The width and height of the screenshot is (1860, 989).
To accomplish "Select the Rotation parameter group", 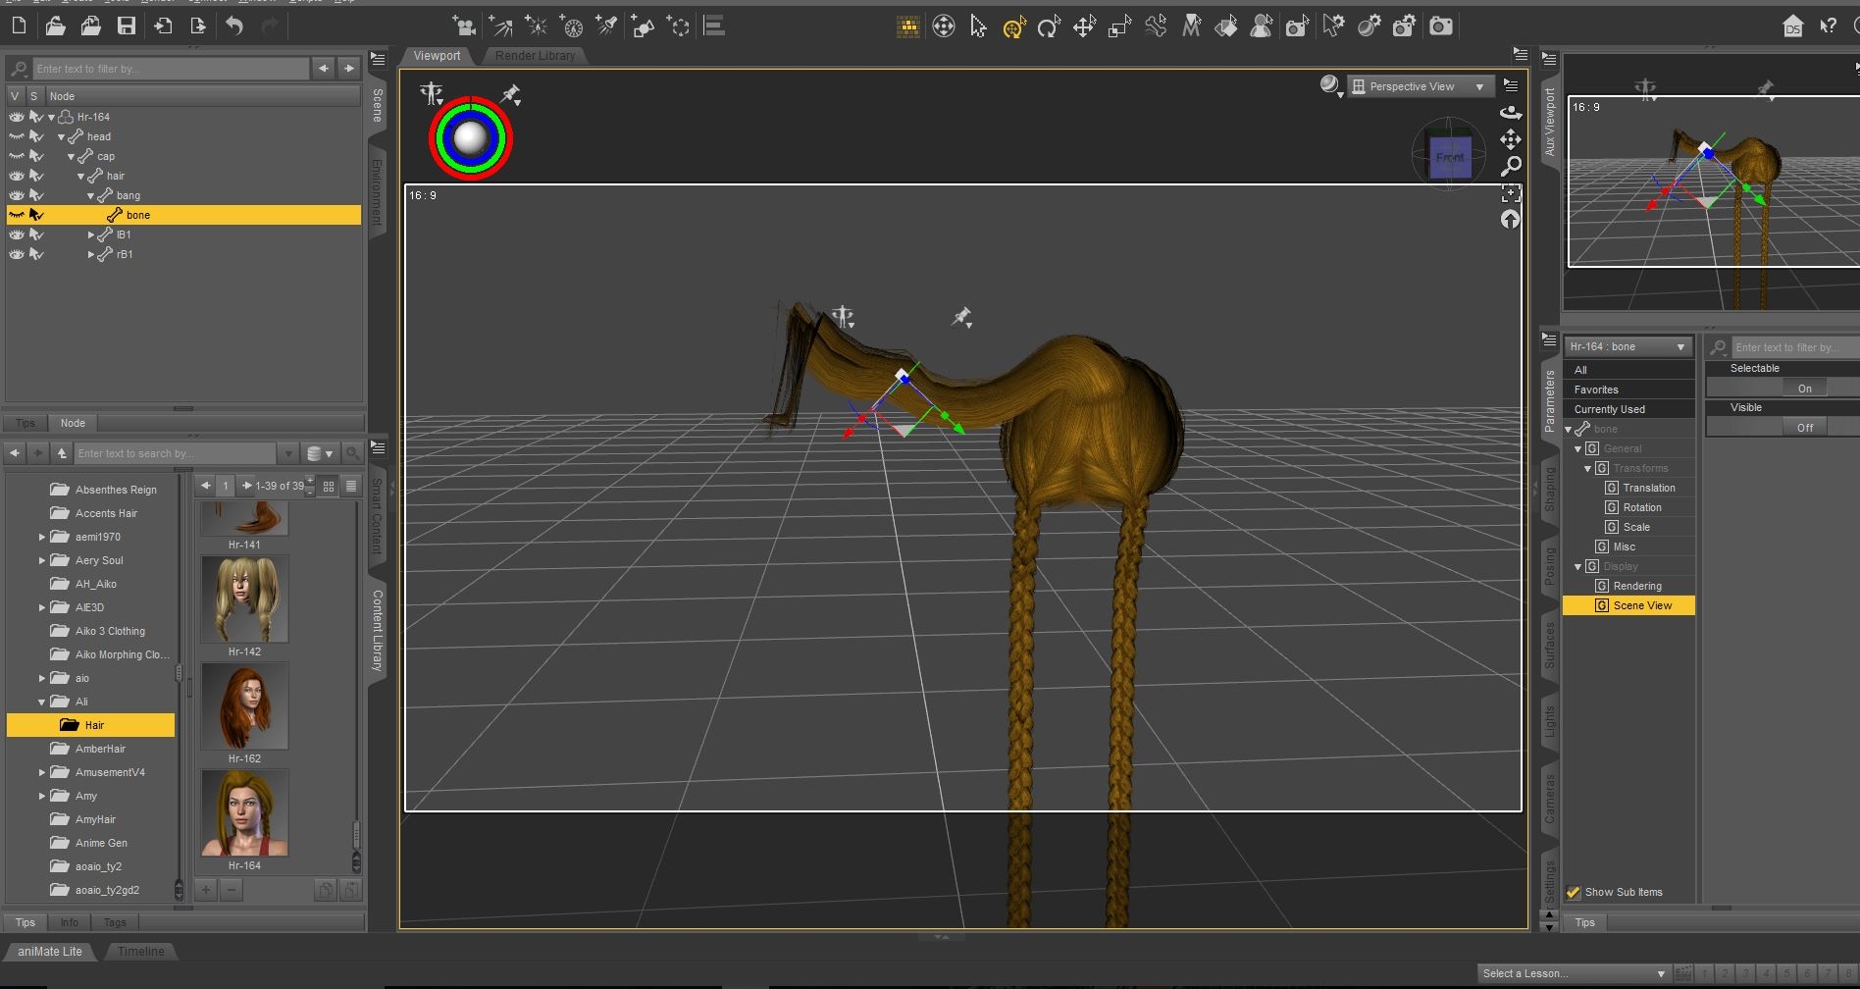I will (1641, 507).
